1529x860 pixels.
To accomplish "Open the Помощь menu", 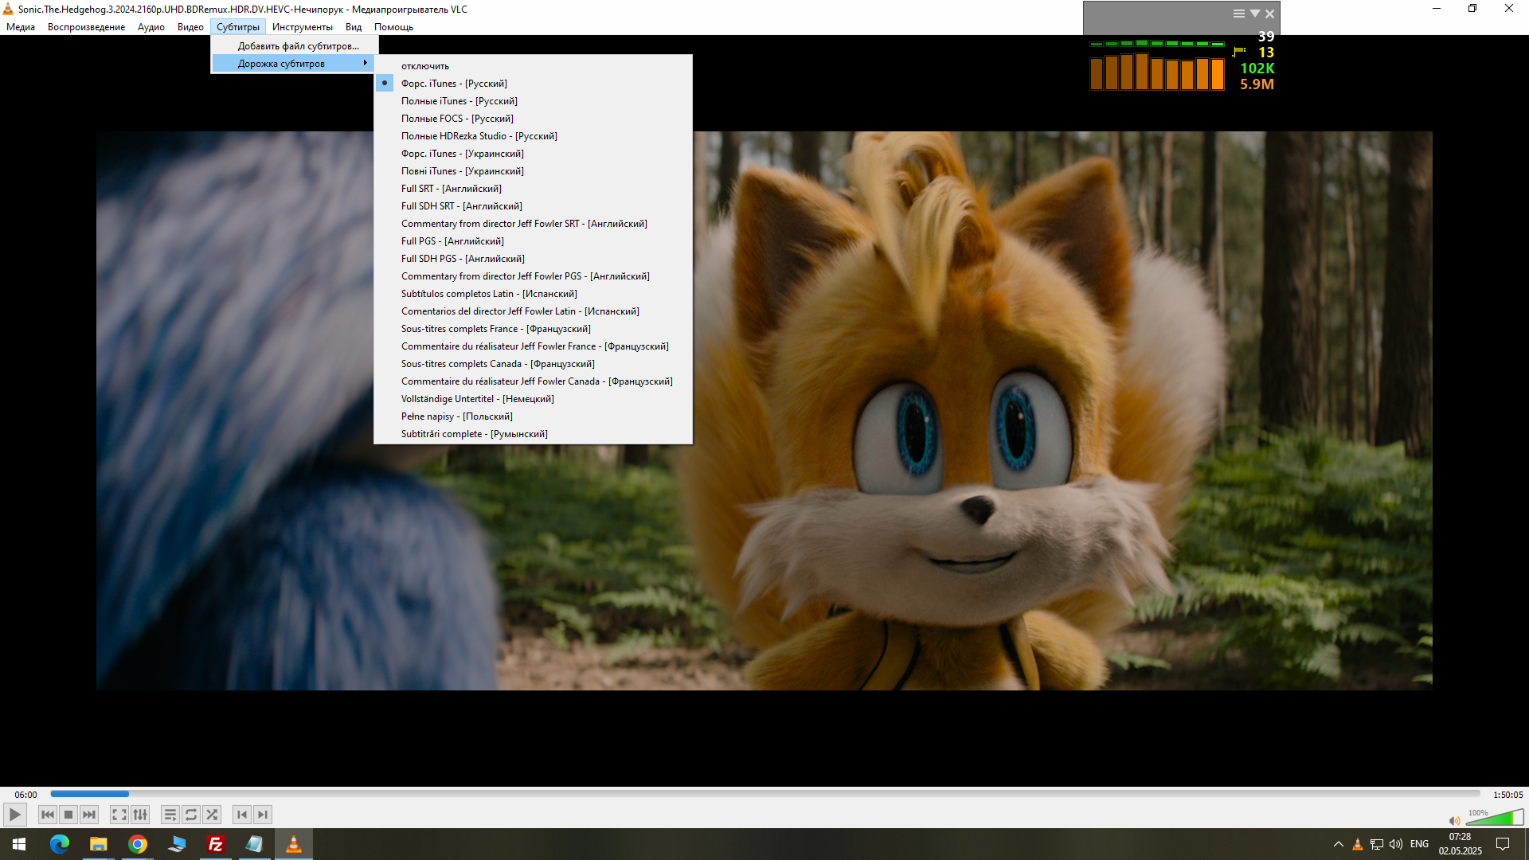I will coord(393,27).
